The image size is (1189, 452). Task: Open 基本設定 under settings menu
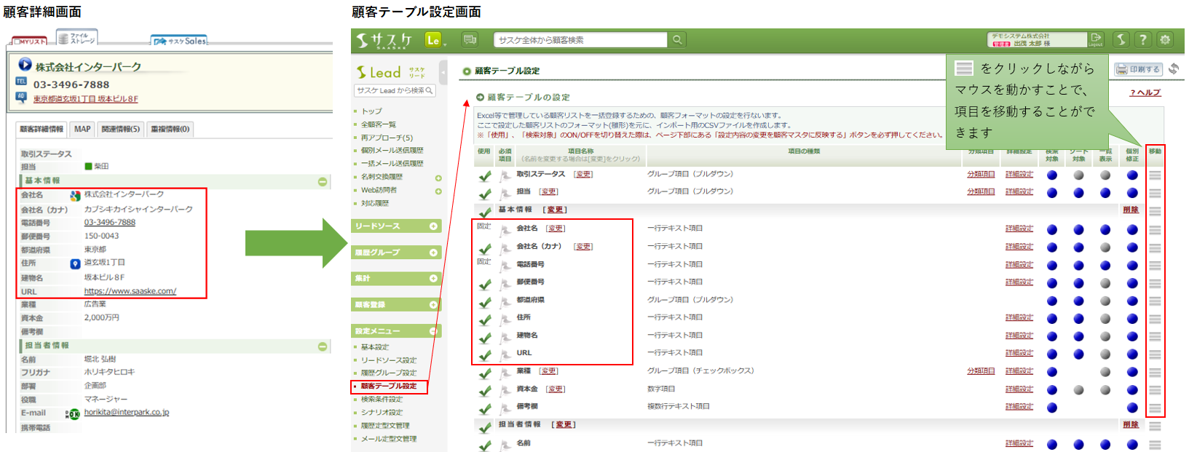pyautogui.click(x=375, y=347)
